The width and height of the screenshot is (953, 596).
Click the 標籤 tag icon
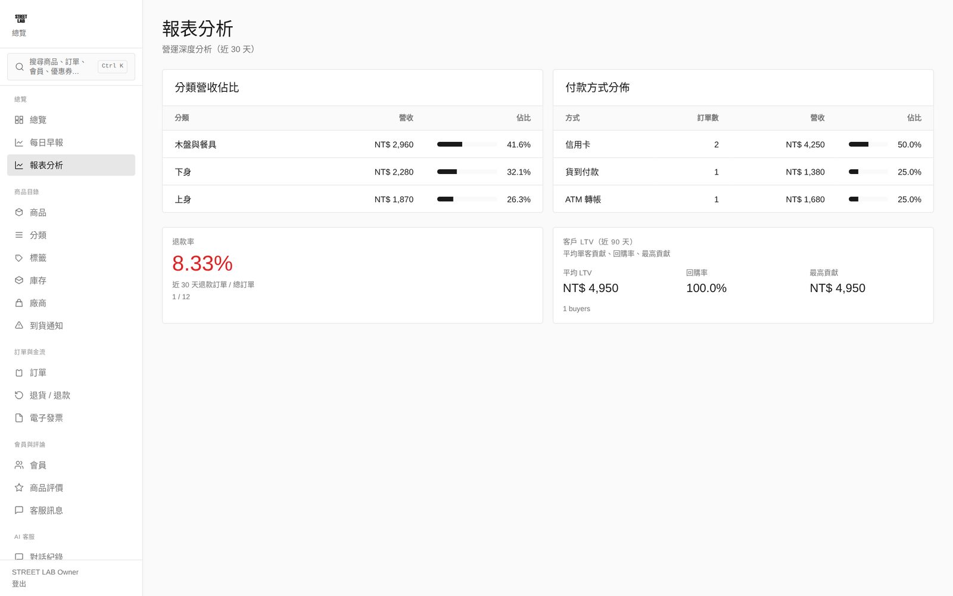tap(19, 257)
